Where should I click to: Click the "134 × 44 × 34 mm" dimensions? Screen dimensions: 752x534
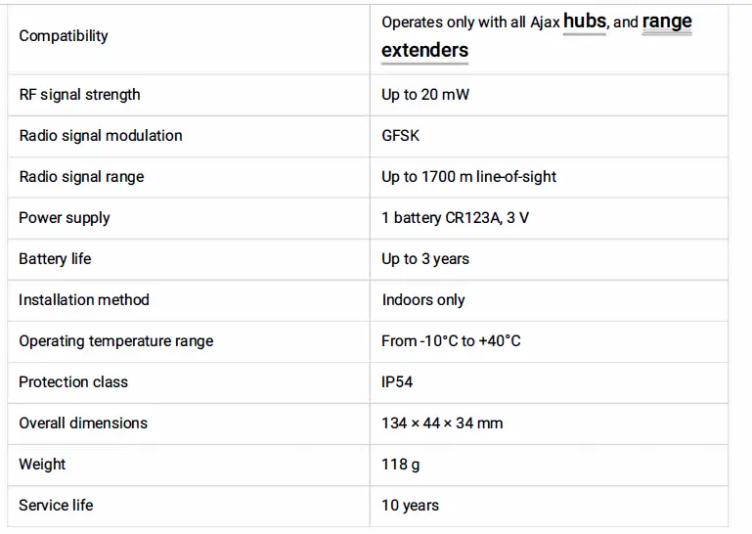(442, 423)
